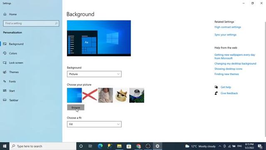This screenshot has height=150, width=266.
Task: Open Sync your settings link
Action: coord(225,35)
